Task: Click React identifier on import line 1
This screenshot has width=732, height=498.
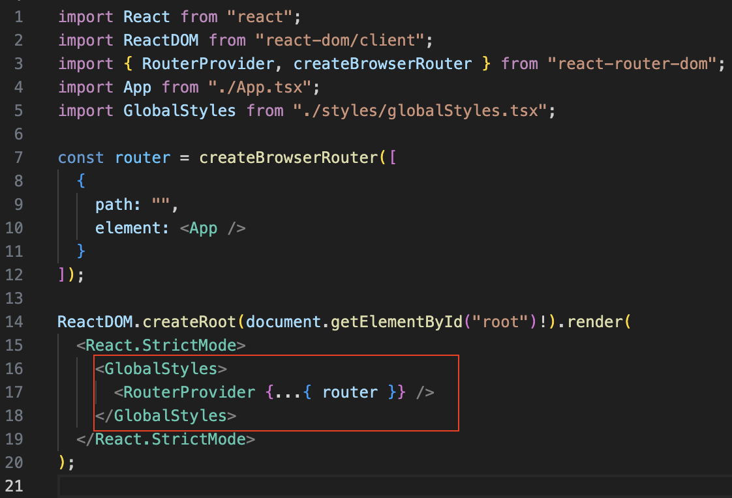Action: [147, 17]
